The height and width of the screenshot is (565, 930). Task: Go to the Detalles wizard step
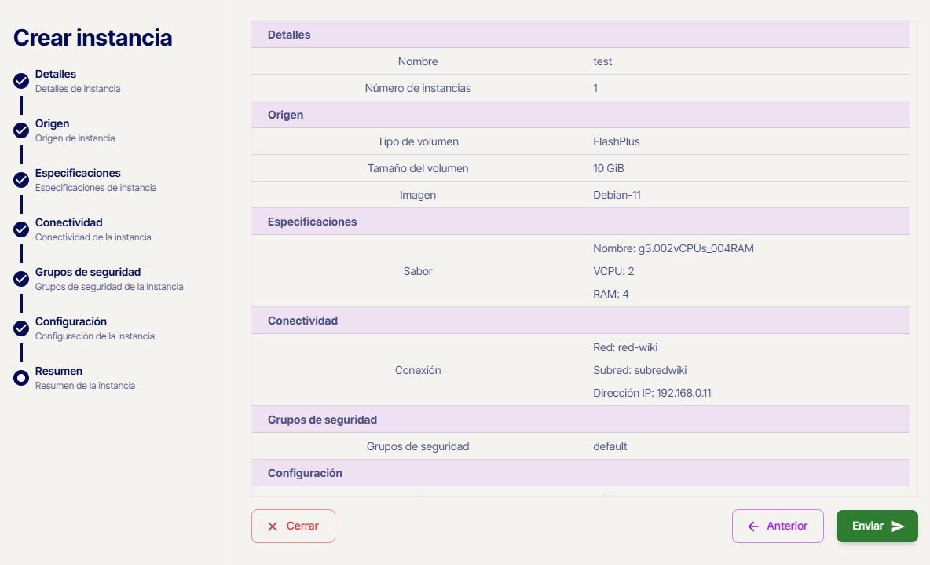click(x=56, y=74)
